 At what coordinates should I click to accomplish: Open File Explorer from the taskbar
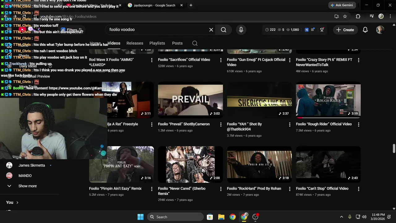[221, 217]
